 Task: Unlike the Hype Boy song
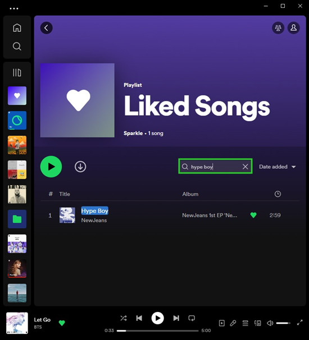click(x=253, y=215)
